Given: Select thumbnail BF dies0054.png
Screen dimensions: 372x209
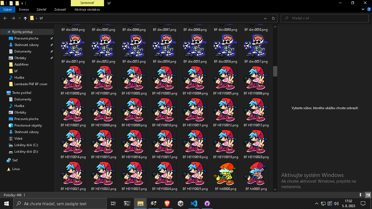Looking at the screenshot, I should coord(164,46).
